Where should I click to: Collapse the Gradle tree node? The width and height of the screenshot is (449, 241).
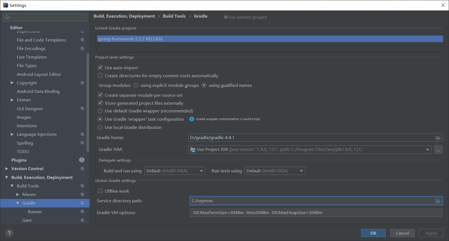click(x=18, y=203)
